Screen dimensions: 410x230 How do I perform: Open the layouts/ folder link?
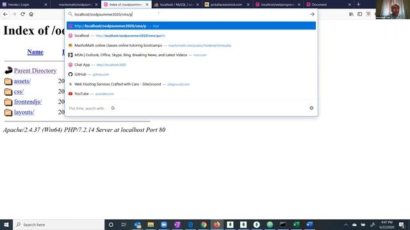pos(24,112)
